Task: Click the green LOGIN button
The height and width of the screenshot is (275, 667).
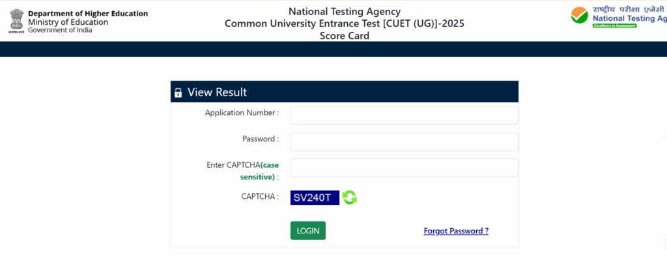Action: [308, 230]
